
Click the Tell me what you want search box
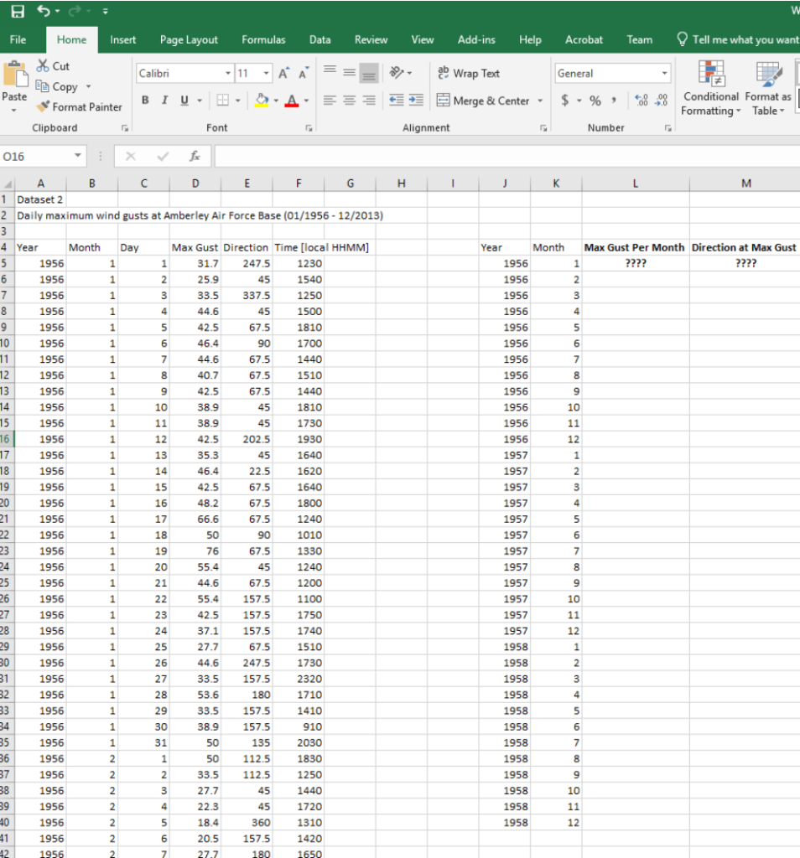click(738, 39)
